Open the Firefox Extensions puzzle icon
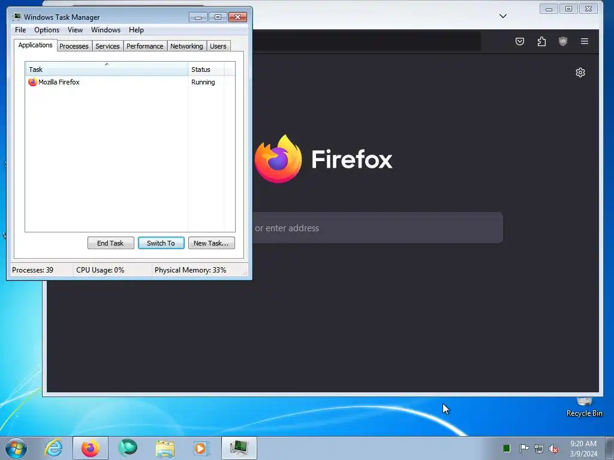The image size is (614, 460). [541, 41]
